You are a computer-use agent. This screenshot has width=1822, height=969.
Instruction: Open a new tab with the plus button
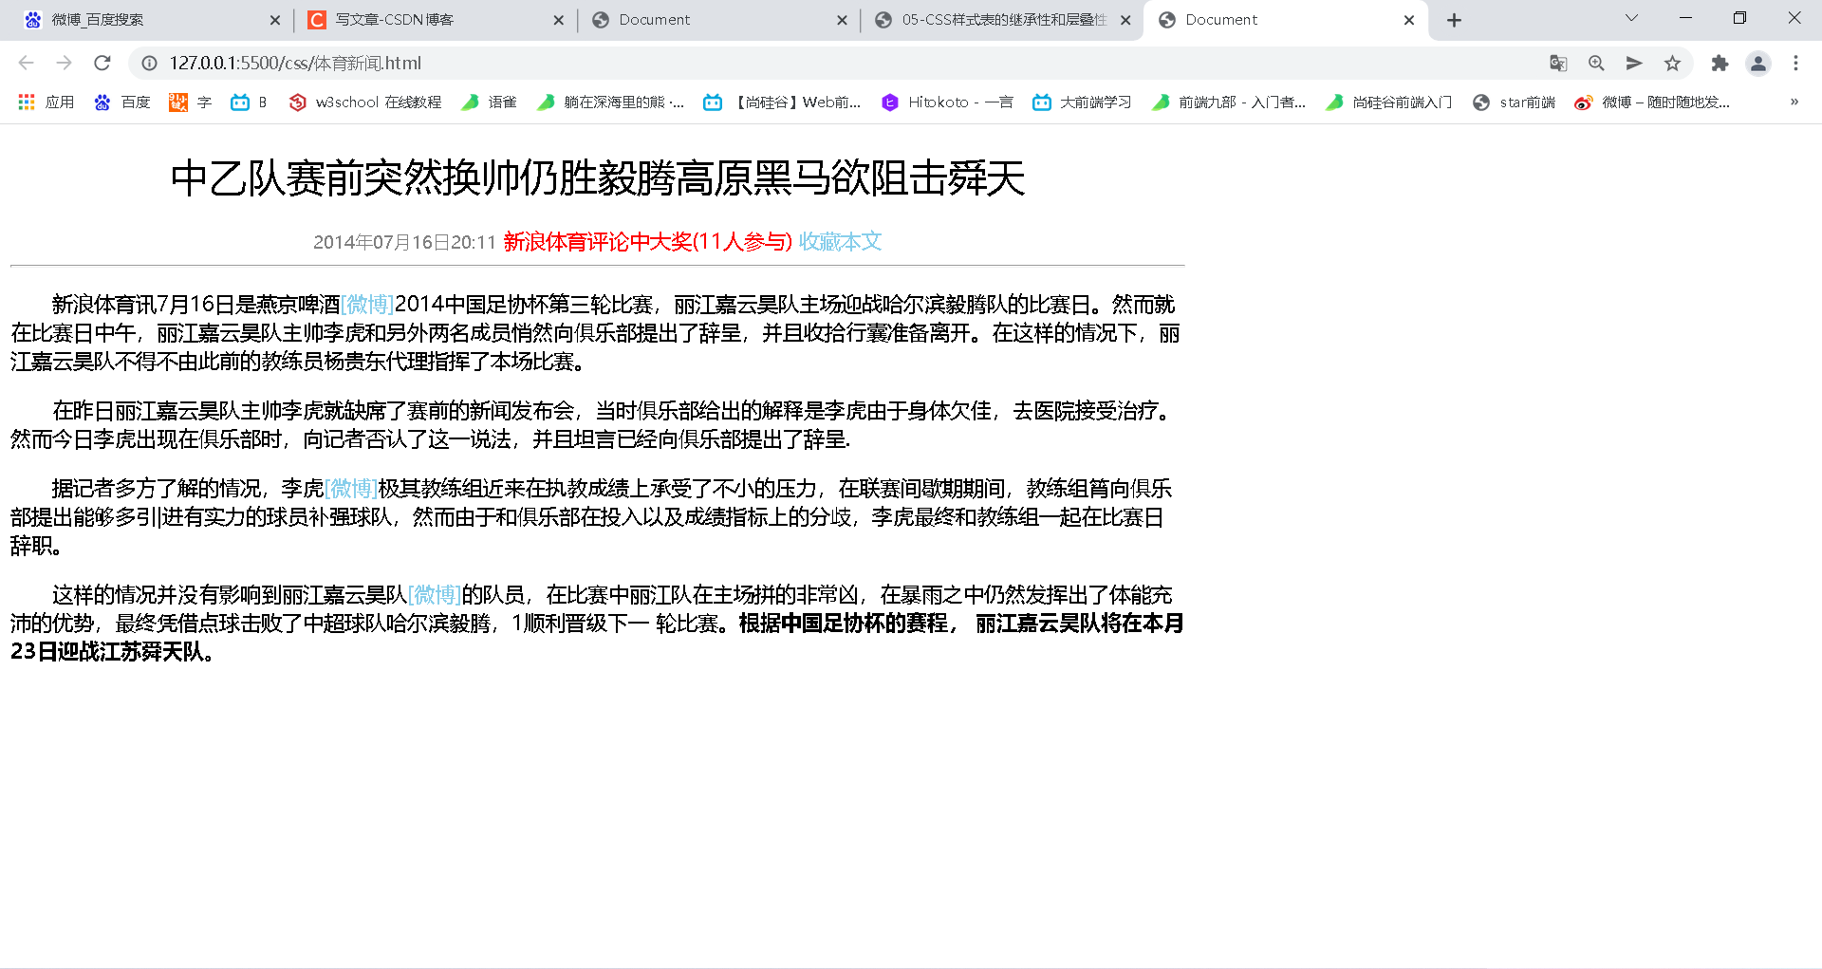coord(1454,19)
